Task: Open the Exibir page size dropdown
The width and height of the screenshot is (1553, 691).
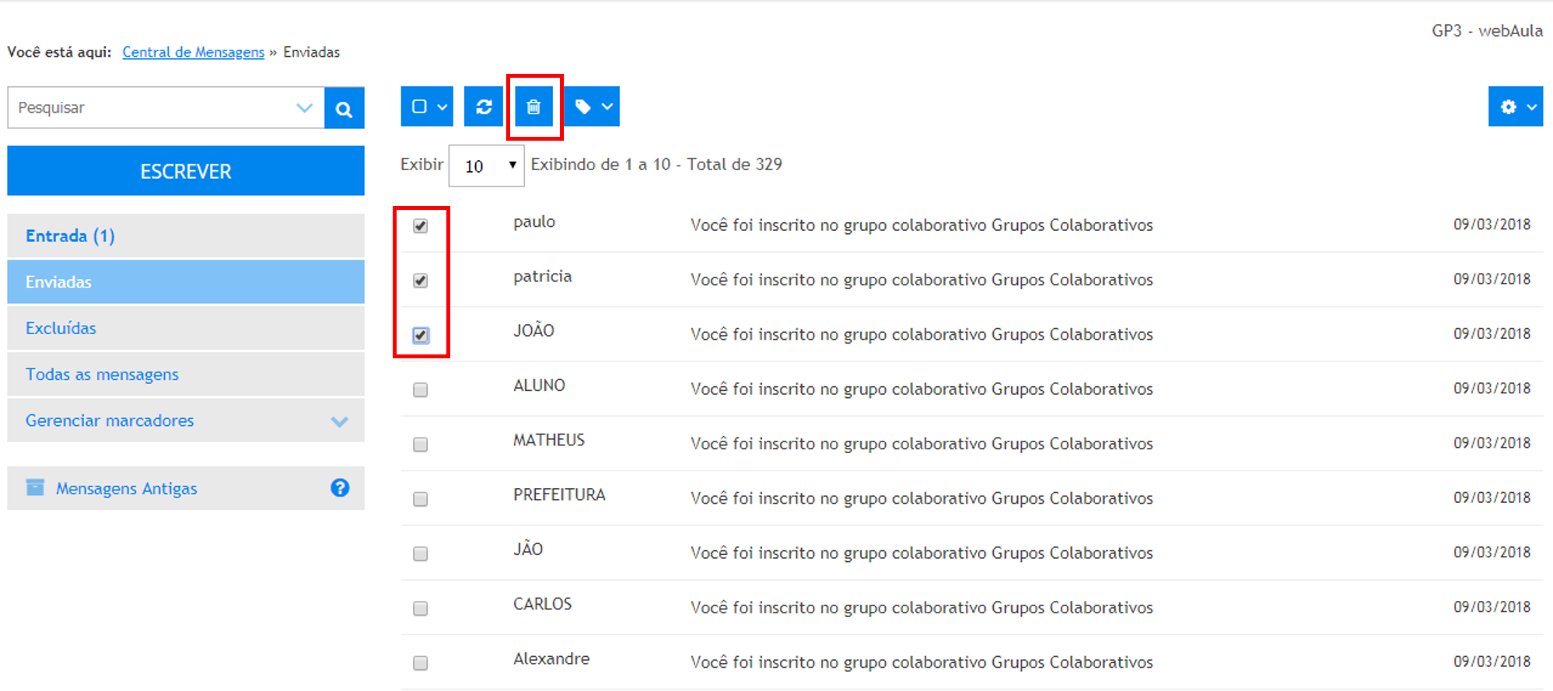Action: pos(486,166)
